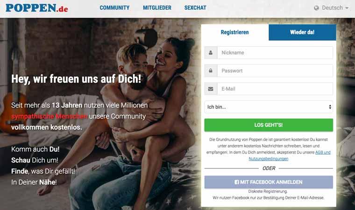355x210 pixels.
Task: Click the globe icon next to Deutsch
Action: coord(316,8)
